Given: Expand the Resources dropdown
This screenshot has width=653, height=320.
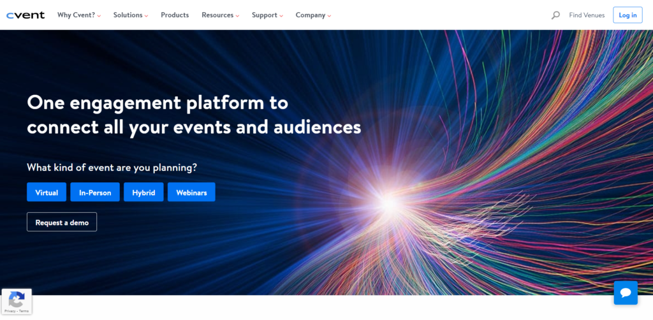Looking at the screenshot, I should (220, 15).
